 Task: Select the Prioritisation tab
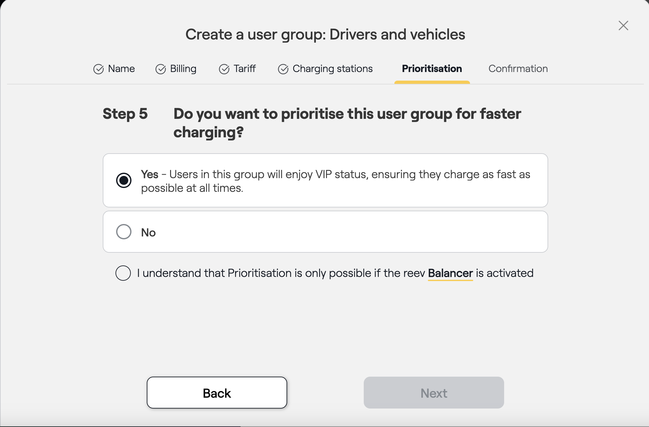point(432,69)
